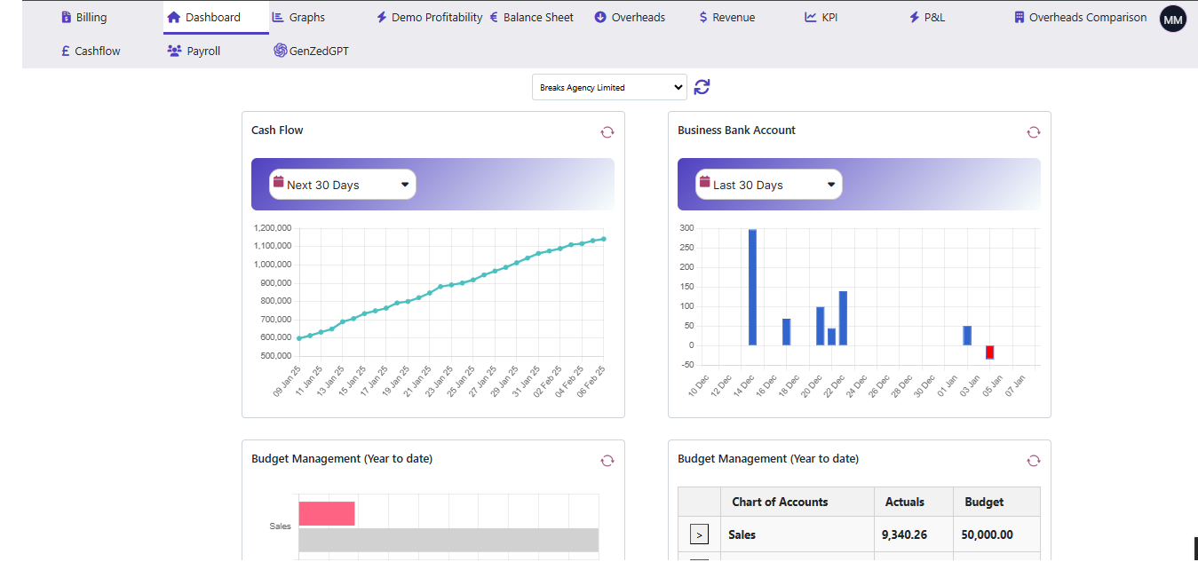
Task: Click the tallest blue bar in bank chart
Action: pos(752,287)
